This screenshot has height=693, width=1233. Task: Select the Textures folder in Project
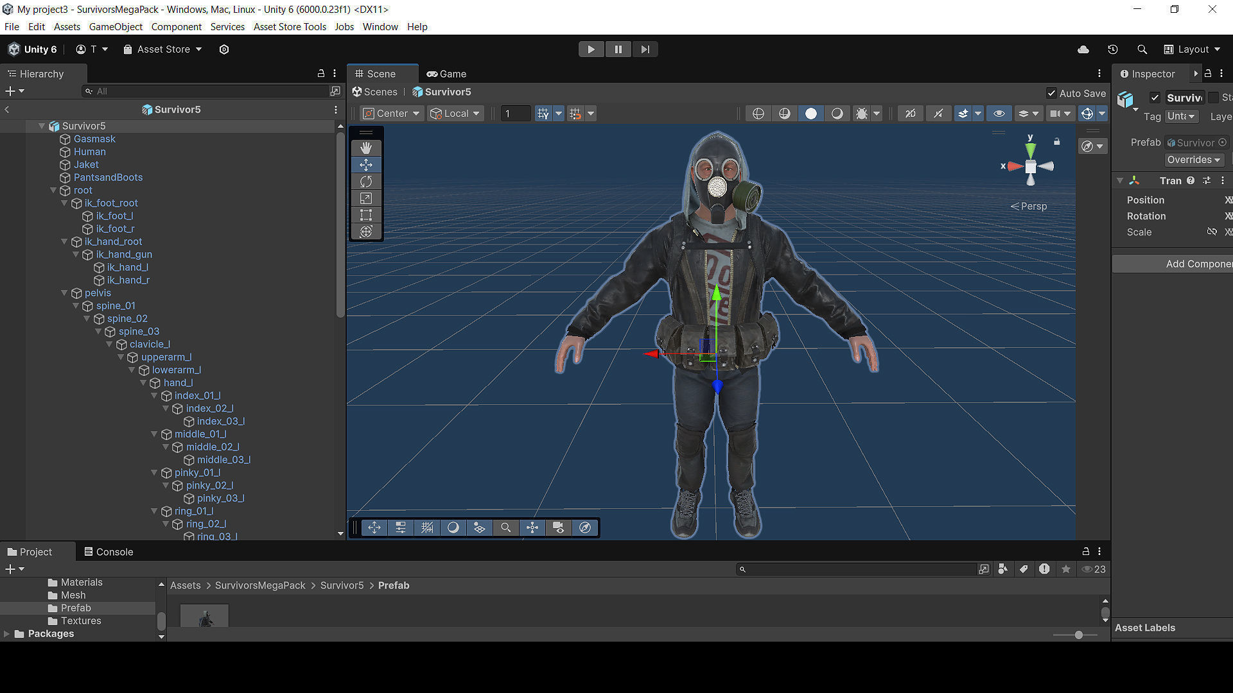(x=81, y=621)
